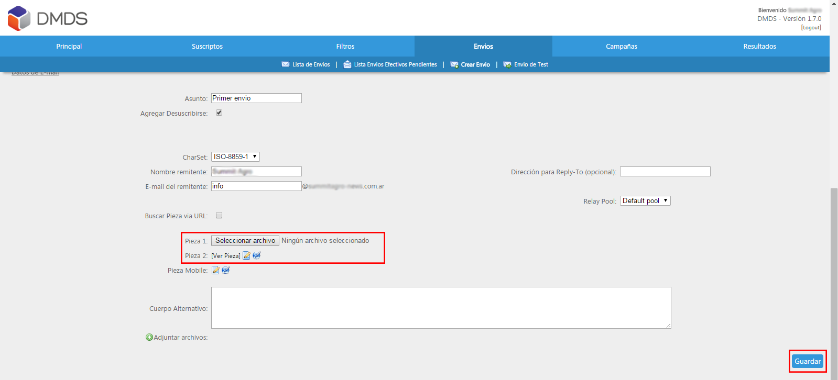Click the green plus Adjuntar archivos icon
Image resolution: width=838 pixels, height=380 pixels.
pyautogui.click(x=149, y=337)
